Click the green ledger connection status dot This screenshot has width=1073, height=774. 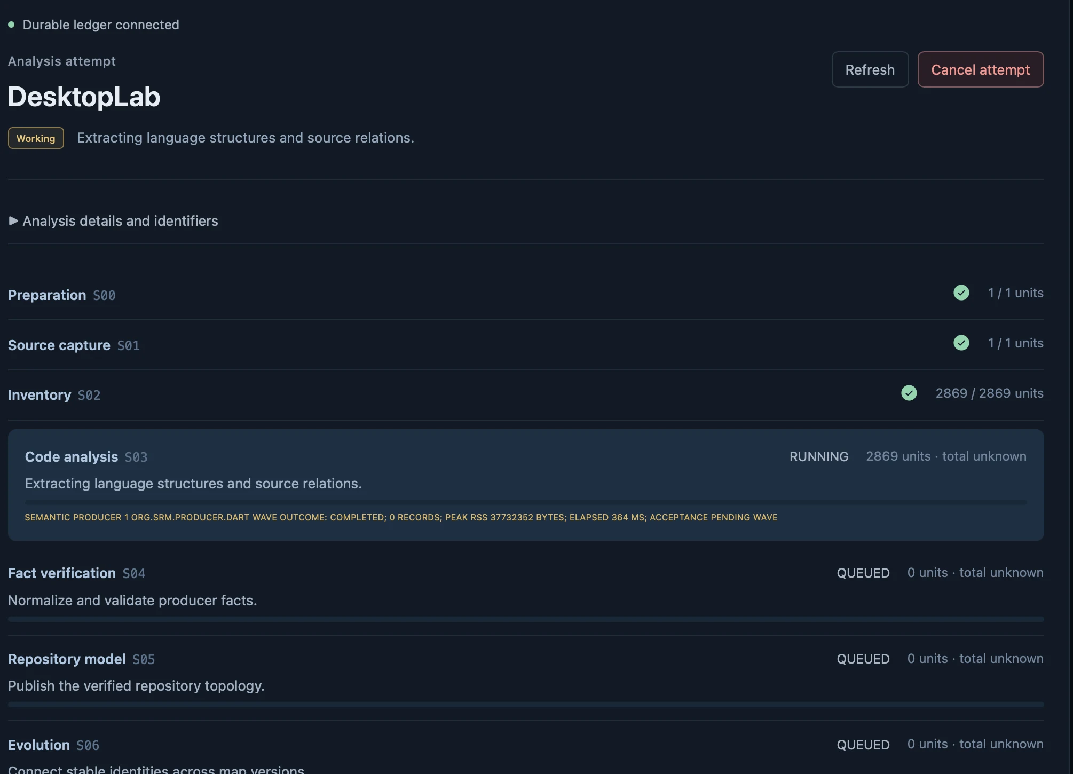pyautogui.click(x=11, y=25)
